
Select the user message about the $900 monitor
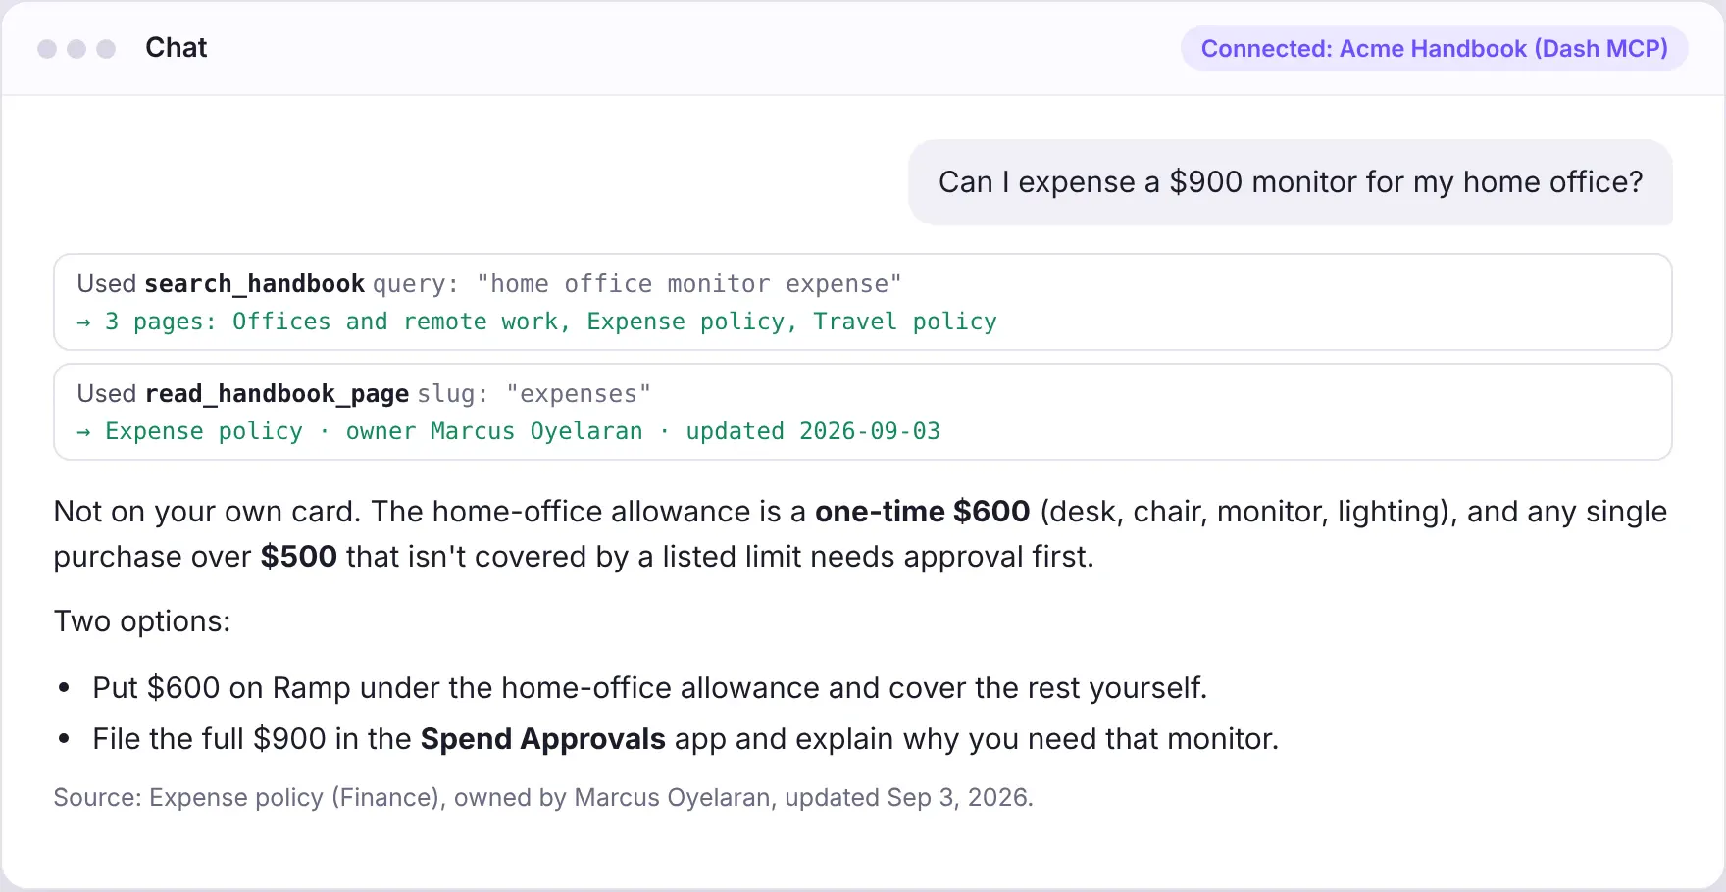tap(1291, 182)
